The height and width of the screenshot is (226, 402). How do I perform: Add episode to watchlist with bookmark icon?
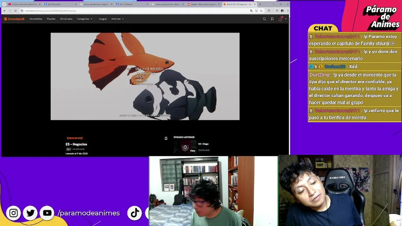166,138
